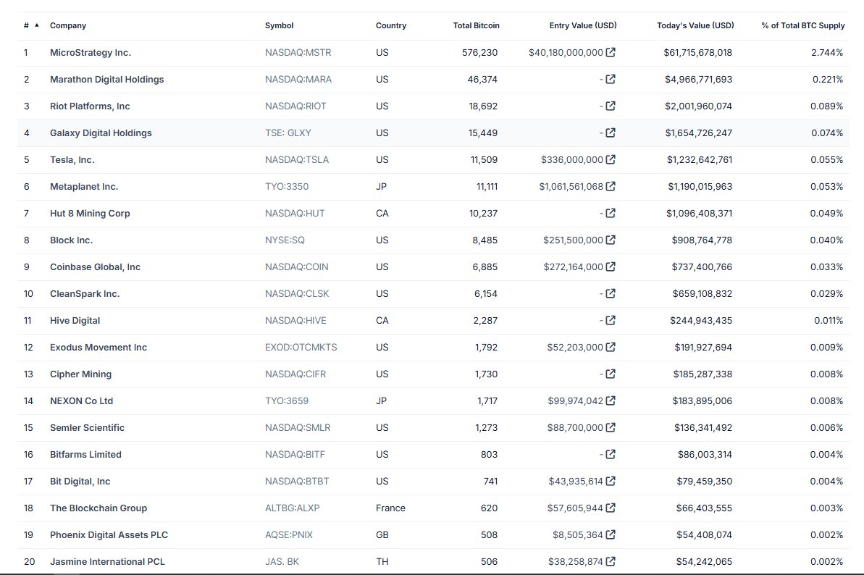Sort by % of Total BTC Supply header
This screenshot has height=575, width=864.
(803, 25)
